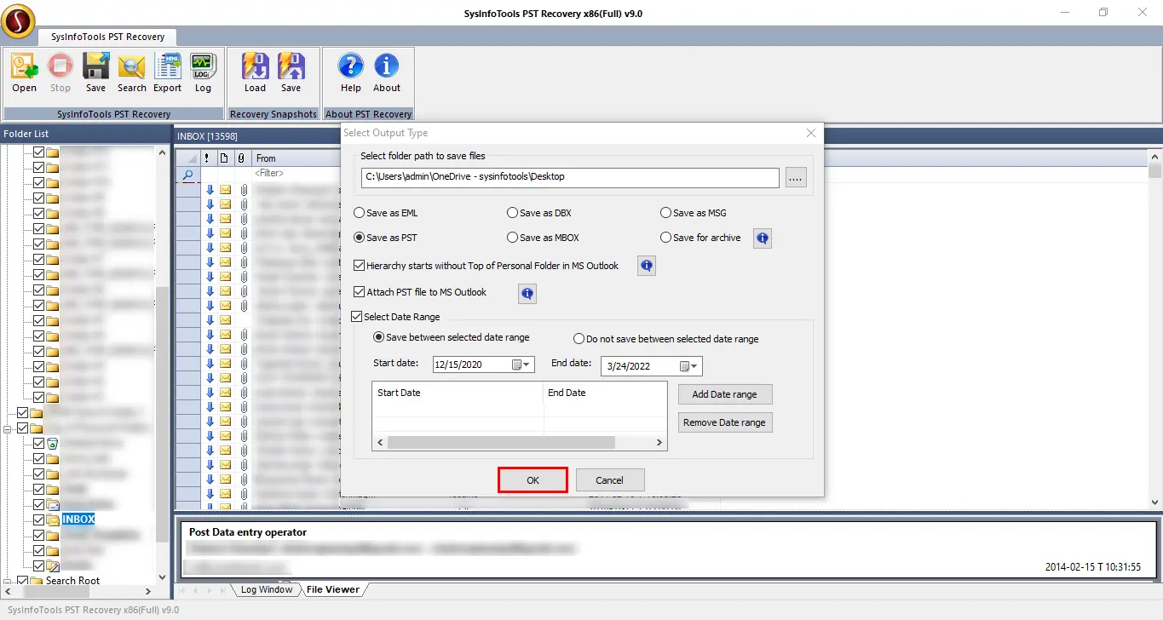Click info icon beside Attach PST option
Screen dimensions: 1163x620
click(x=527, y=294)
